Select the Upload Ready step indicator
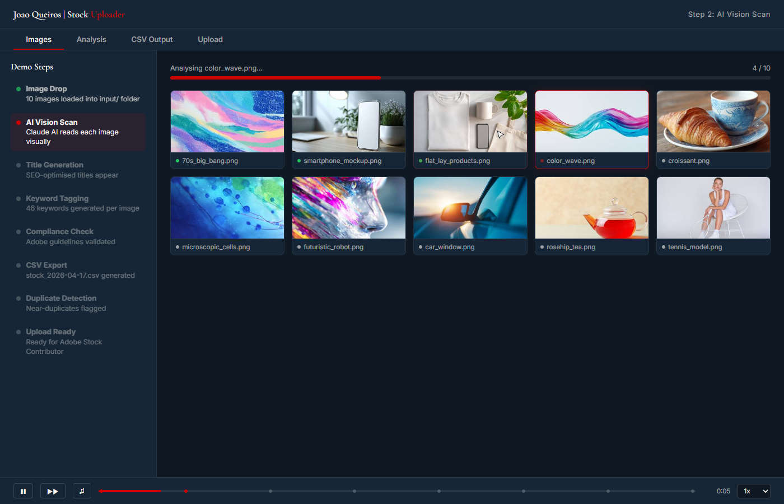The height and width of the screenshot is (504, 784). (x=18, y=331)
